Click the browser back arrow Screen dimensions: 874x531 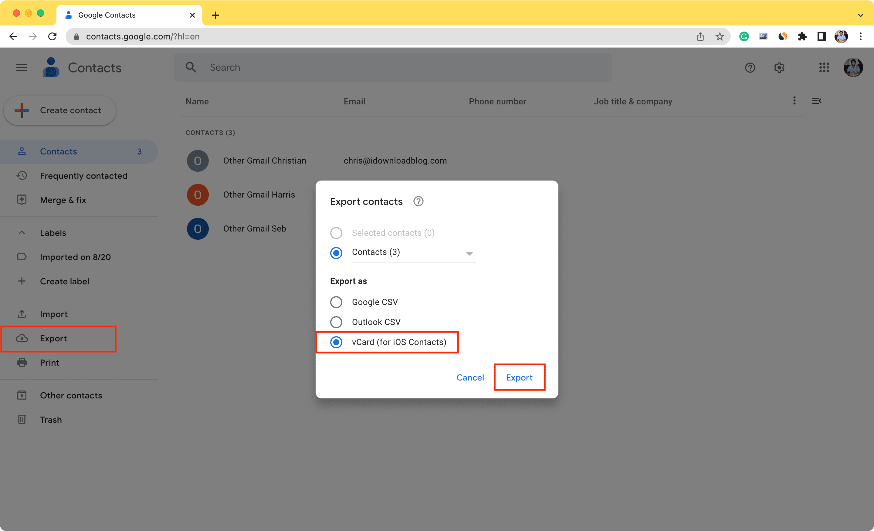pos(13,36)
